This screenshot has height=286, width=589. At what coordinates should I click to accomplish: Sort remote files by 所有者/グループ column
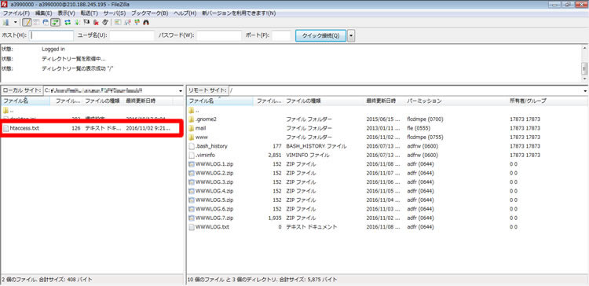pos(547,101)
